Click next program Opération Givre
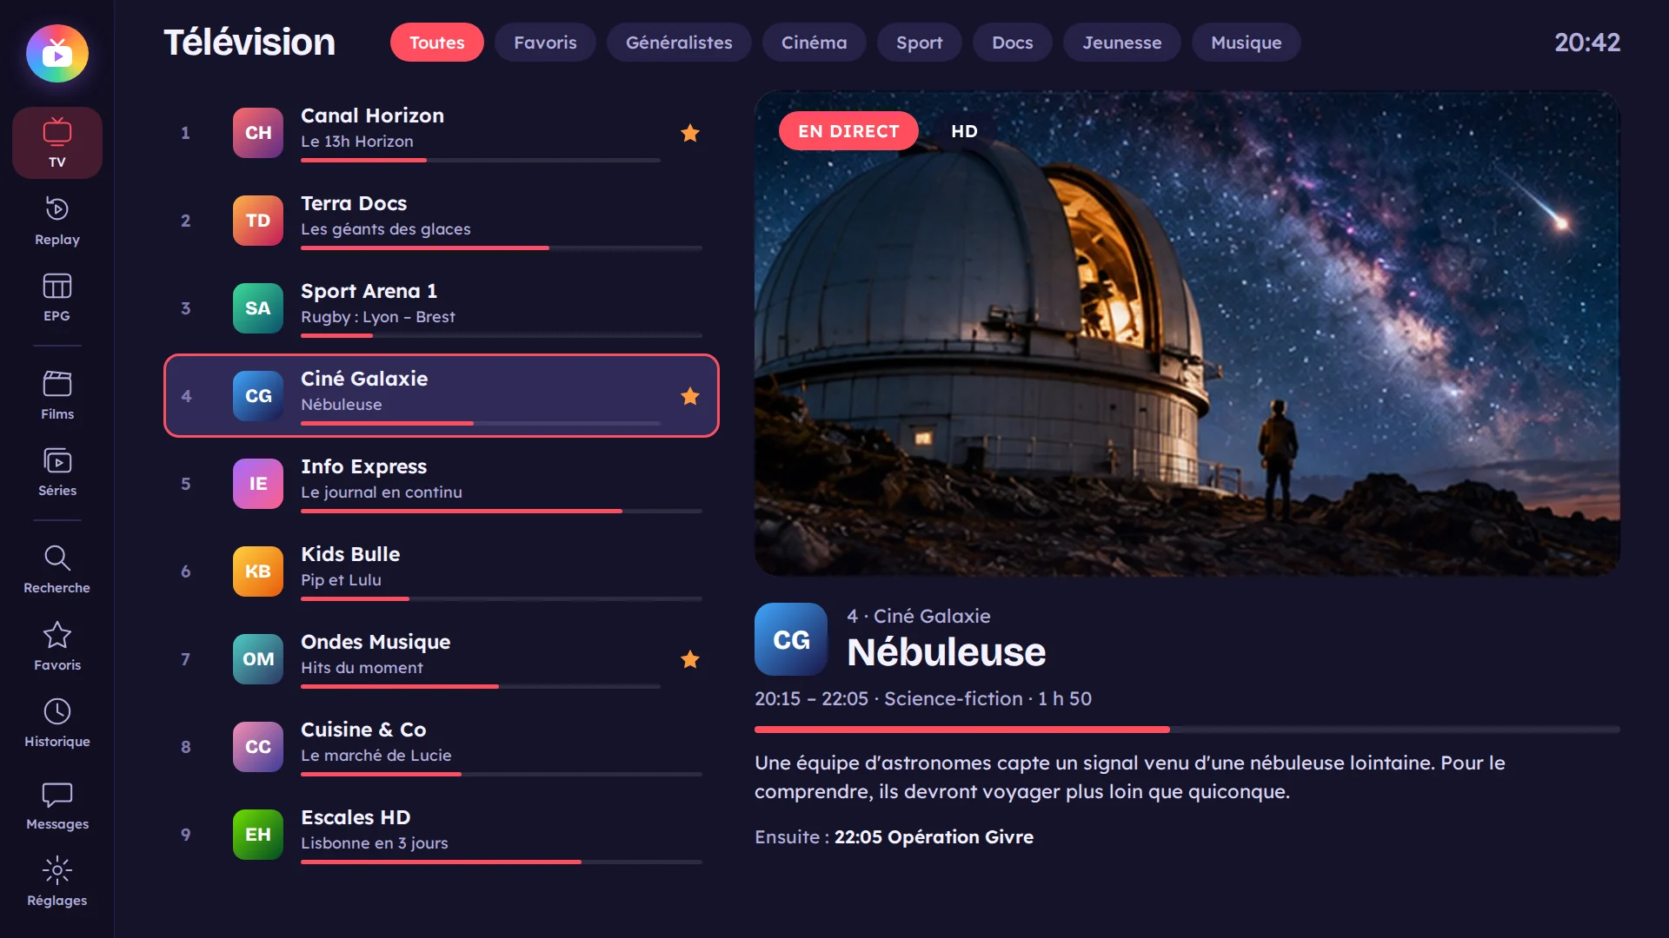Image resolution: width=1669 pixels, height=938 pixels. pyautogui.click(x=934, y=837)
